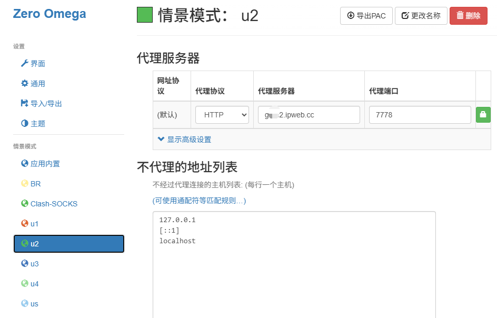
Task: Click the green lock authentication button
Action: tap(483, 115)
